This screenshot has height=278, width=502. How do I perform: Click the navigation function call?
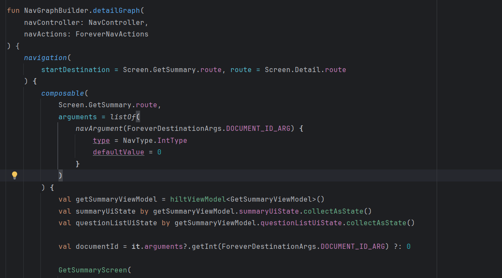(46, 58)
